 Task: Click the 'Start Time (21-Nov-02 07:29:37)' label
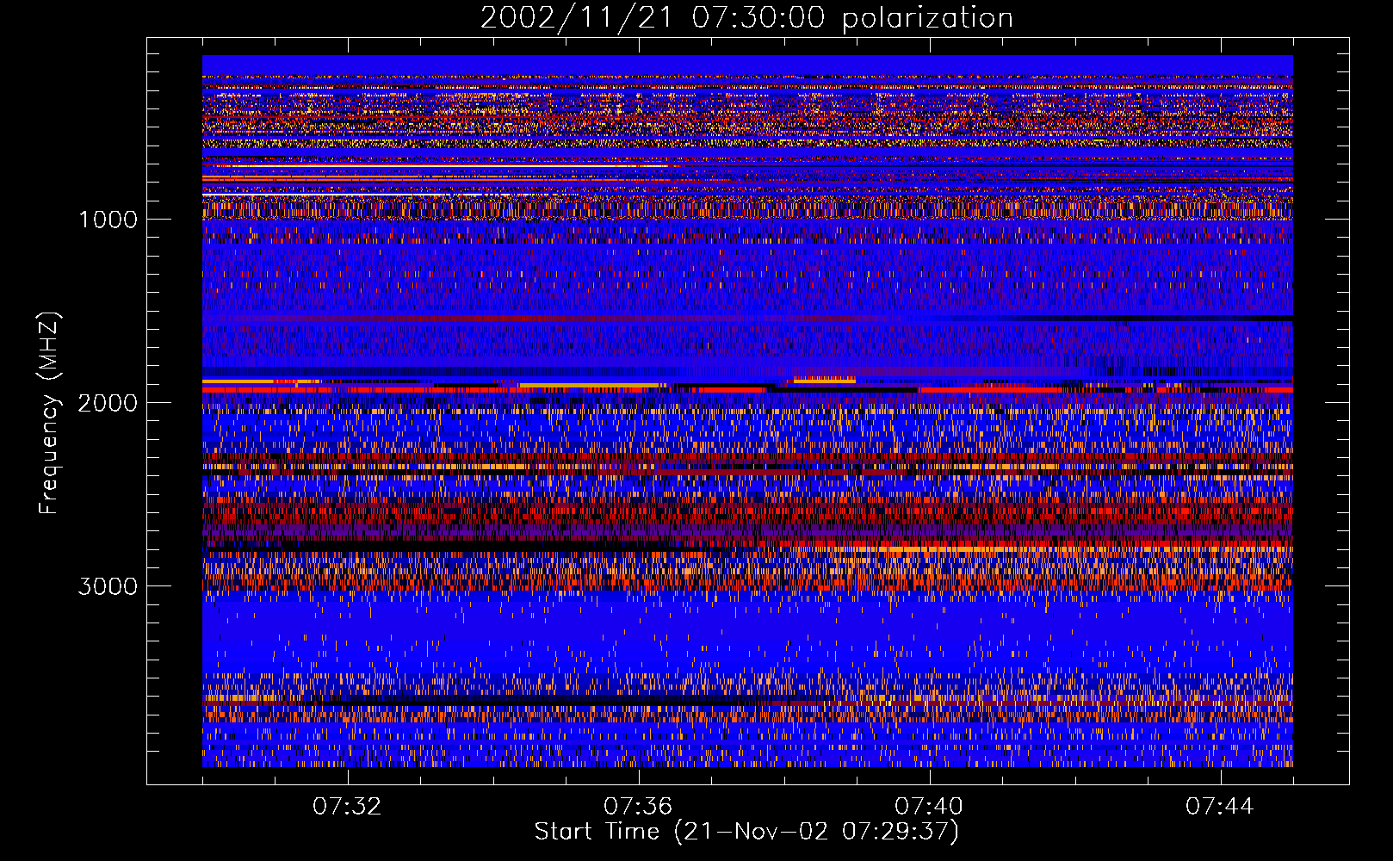click(746, 832)
